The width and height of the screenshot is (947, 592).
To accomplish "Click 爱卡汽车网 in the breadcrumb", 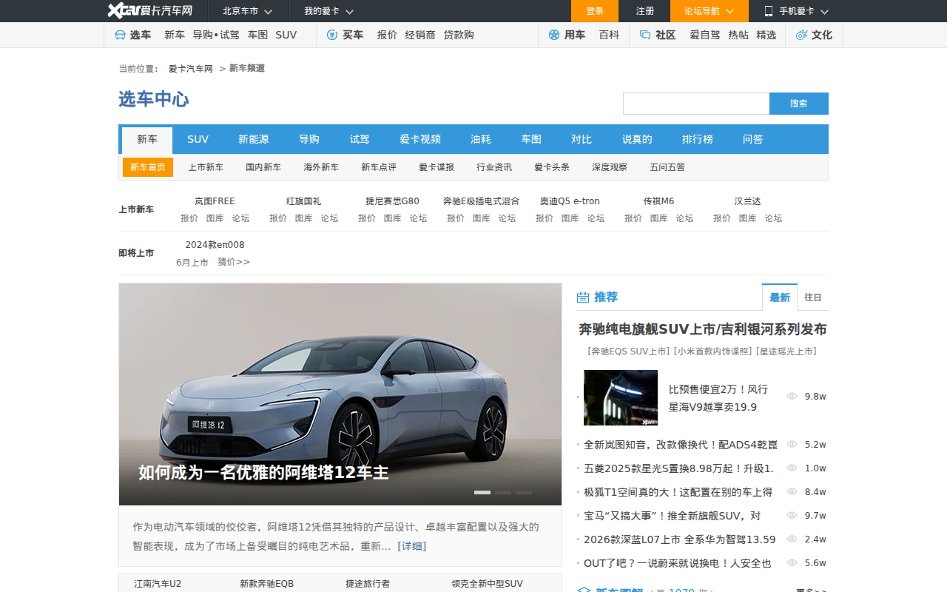I will (x=191, y=69).
